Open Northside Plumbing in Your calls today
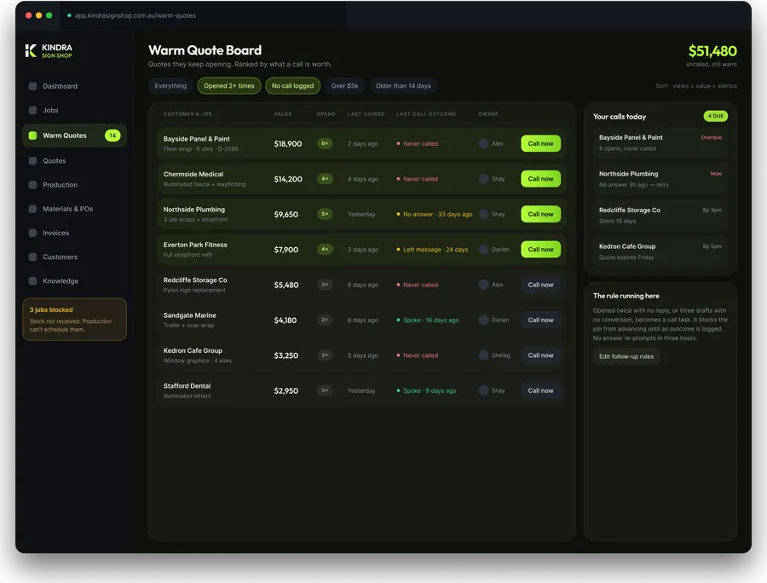Viewport: 767px width, 583px height. [x=660, y=179]
